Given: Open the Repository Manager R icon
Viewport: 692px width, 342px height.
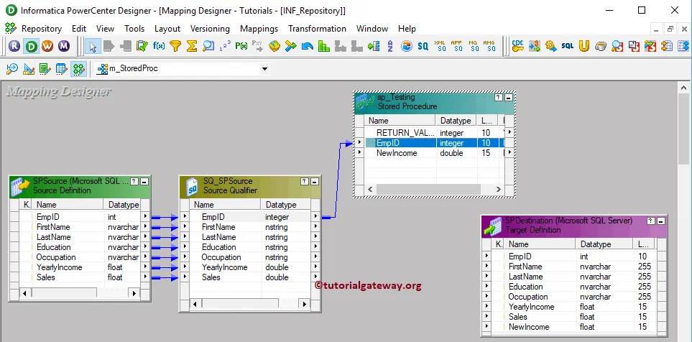Looking at the screenshot, I should 15,46.
